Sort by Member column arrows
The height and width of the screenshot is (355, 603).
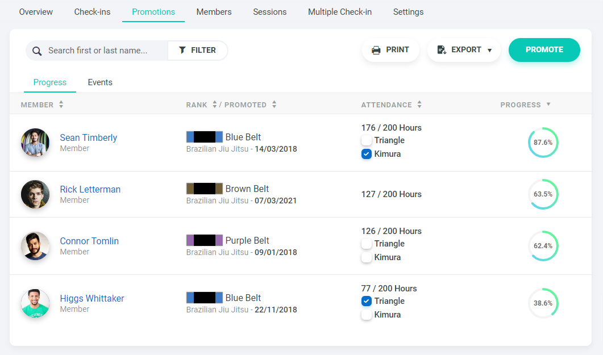(61, 105)
